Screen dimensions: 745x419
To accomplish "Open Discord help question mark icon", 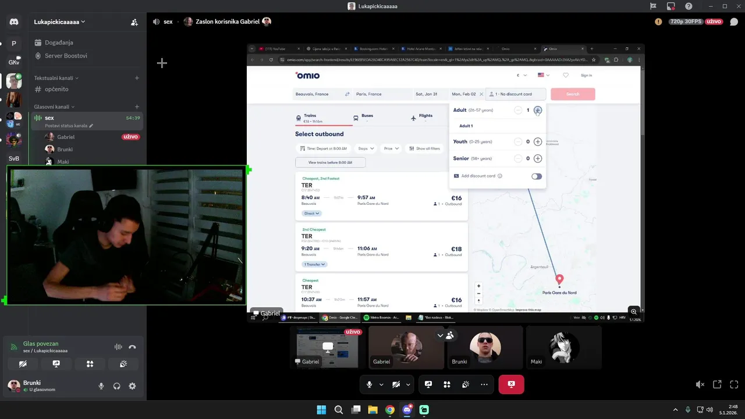I will click(x=689, y=6).
